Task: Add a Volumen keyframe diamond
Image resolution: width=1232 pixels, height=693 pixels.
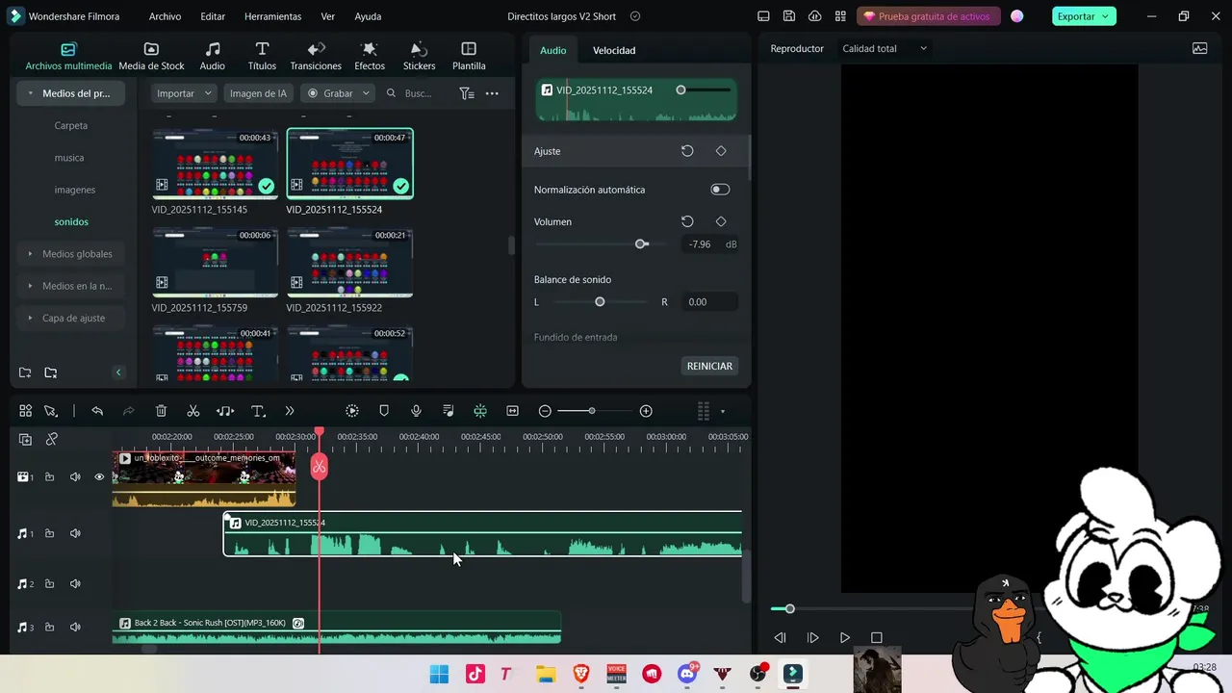Action: click(721, 221)
